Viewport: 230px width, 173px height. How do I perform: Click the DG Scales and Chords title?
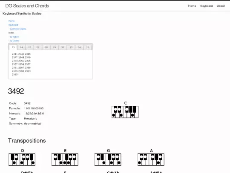click(x=27, y=6)
